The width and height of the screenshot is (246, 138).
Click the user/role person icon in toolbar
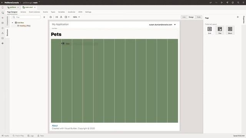click(61, 17)
